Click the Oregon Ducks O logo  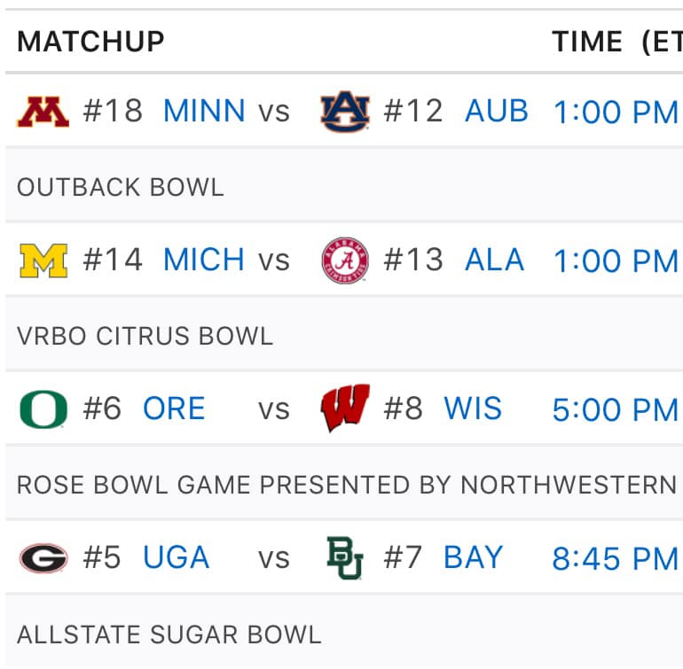pos(43,409)
